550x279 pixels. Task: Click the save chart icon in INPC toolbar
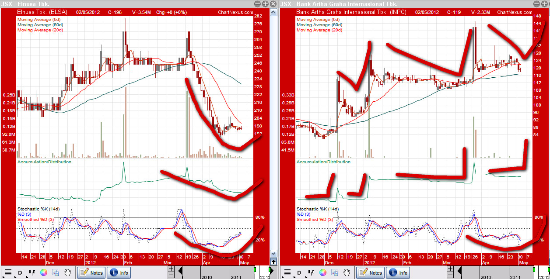[335, 273]
